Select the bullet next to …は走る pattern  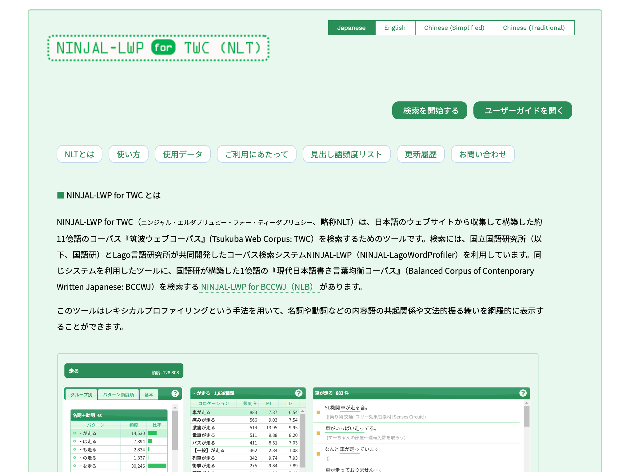pyautogui.click(x=74, y=442)
